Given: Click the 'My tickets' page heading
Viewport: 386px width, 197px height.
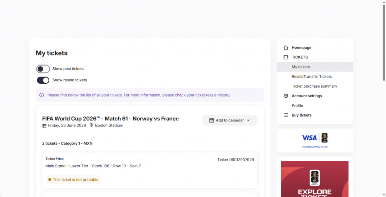Looking at the screenshot, I should pos(52,53).
